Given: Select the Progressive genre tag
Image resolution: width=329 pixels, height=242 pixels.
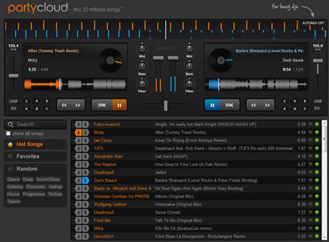Looking at the screenshot, I should pyautogui.click(x=33, y=194).
